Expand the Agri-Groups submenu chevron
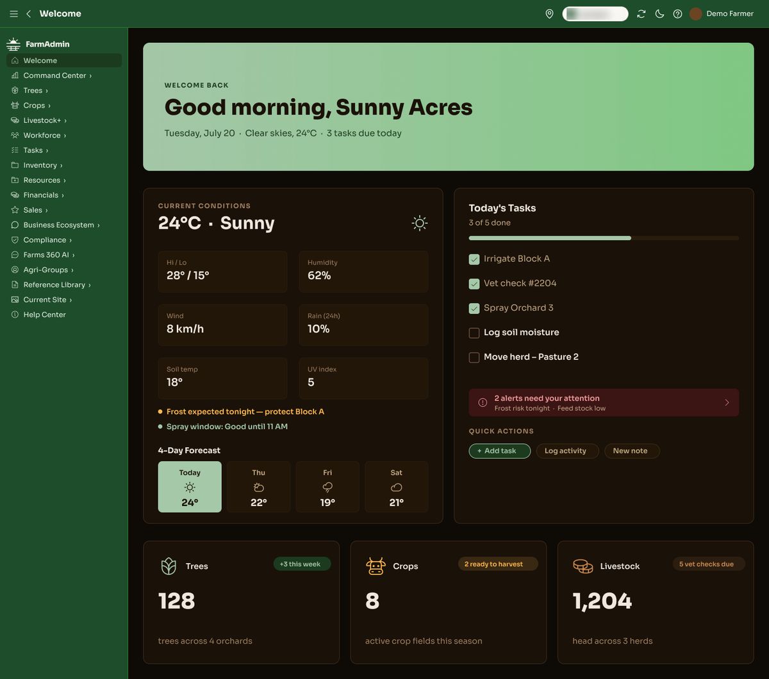The height and width of the screenshot is (679, 769). coord(72,270)
